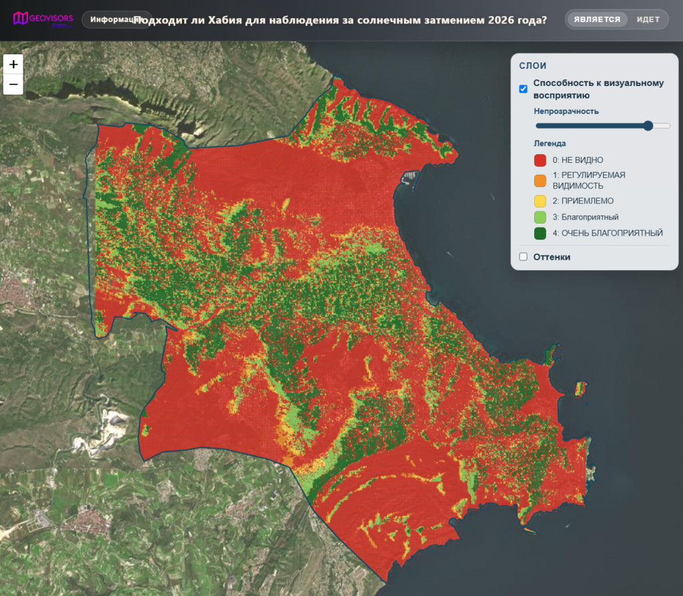Enable the 'Оттенки' layer checkbox
Screen dimensions: 683x596
523,257
